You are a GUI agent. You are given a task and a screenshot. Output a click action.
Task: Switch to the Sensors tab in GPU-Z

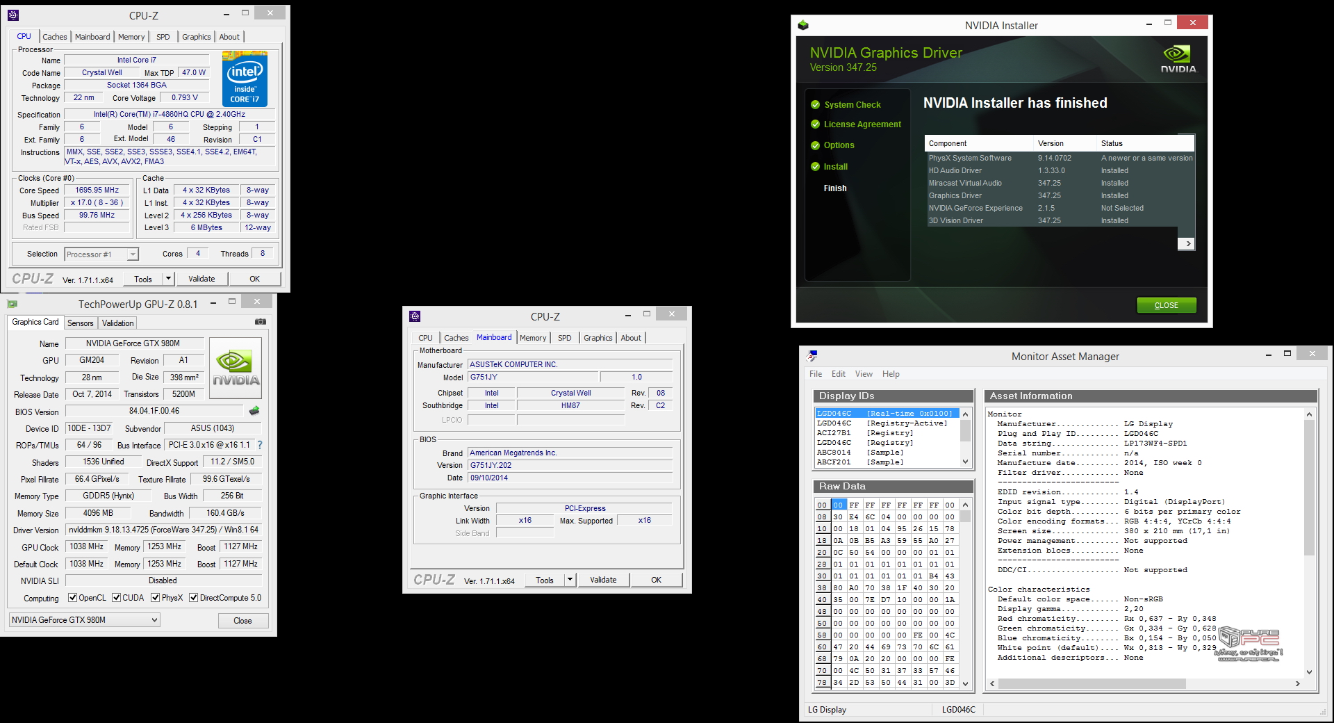[81, 323]
